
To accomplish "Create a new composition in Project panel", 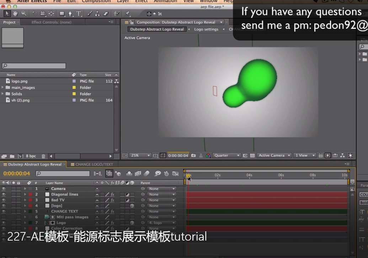I will click(x=20, y=156).
